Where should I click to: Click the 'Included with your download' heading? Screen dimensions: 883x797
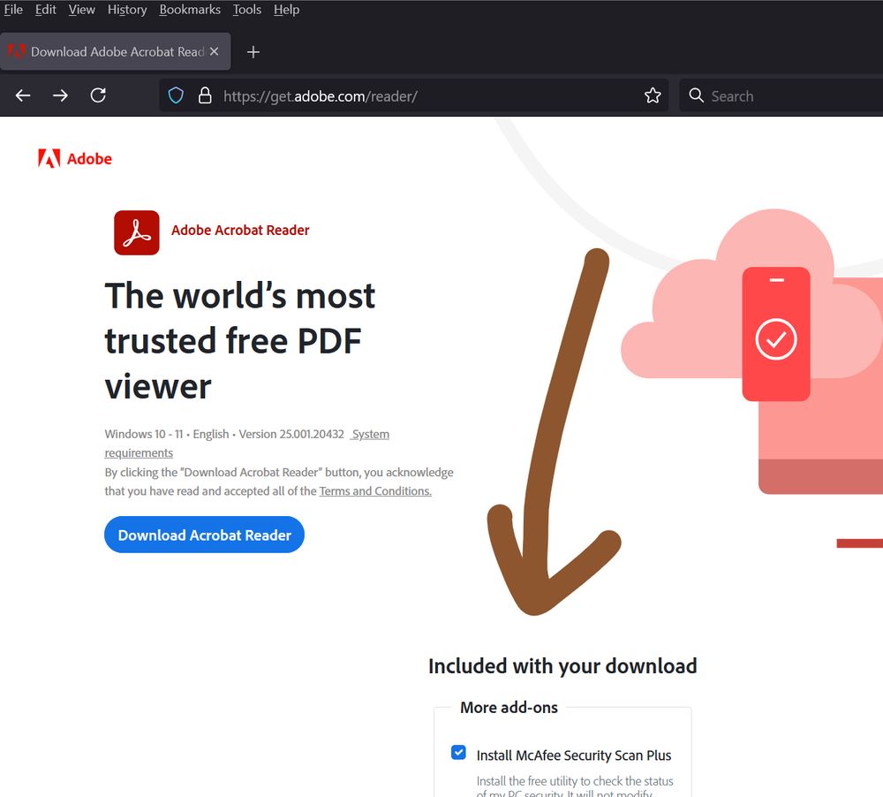562,666
